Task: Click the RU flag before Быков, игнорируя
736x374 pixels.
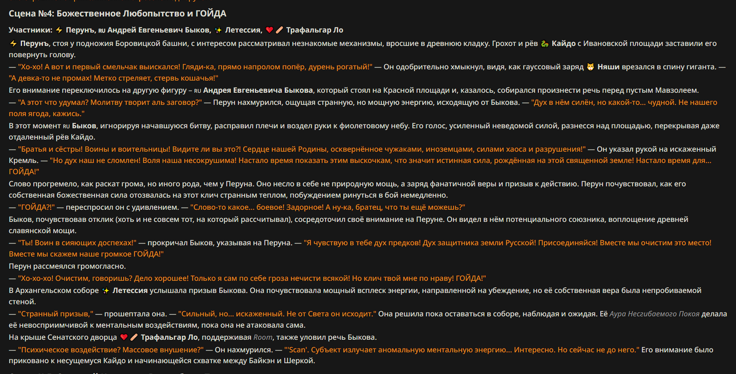Action: (x=66, y=126)
